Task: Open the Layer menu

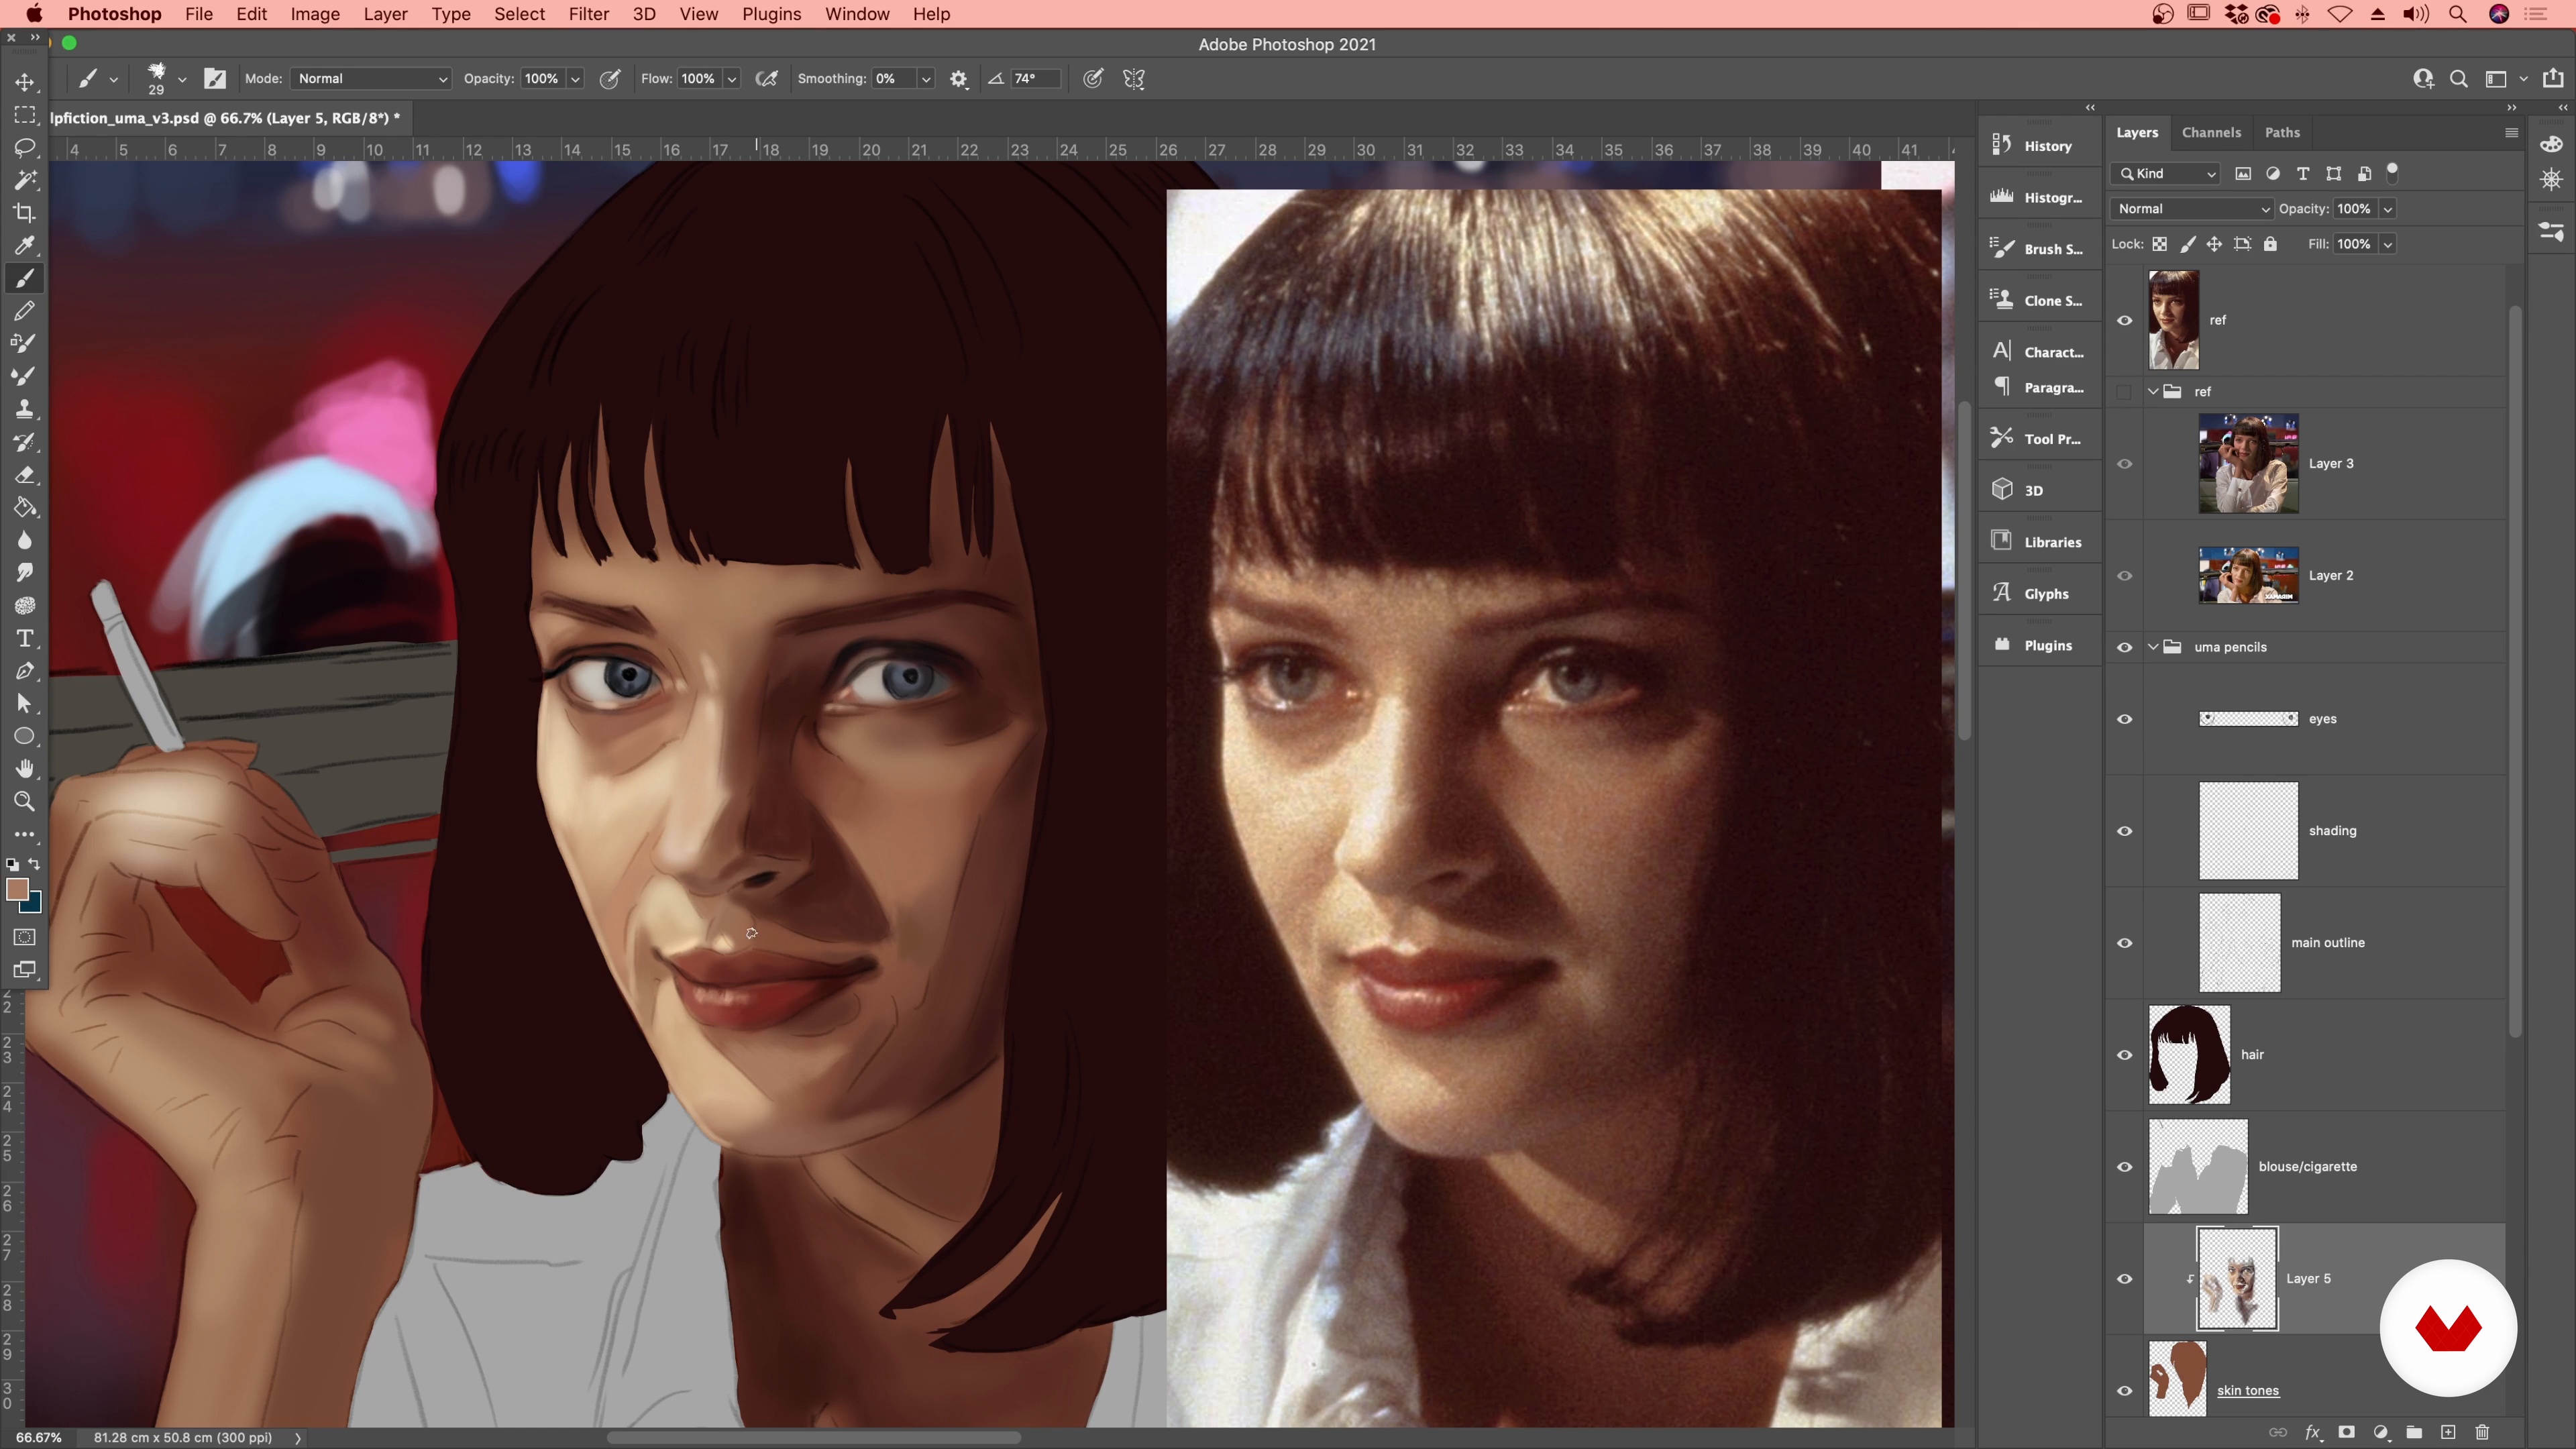Action: tap(385, 14)
